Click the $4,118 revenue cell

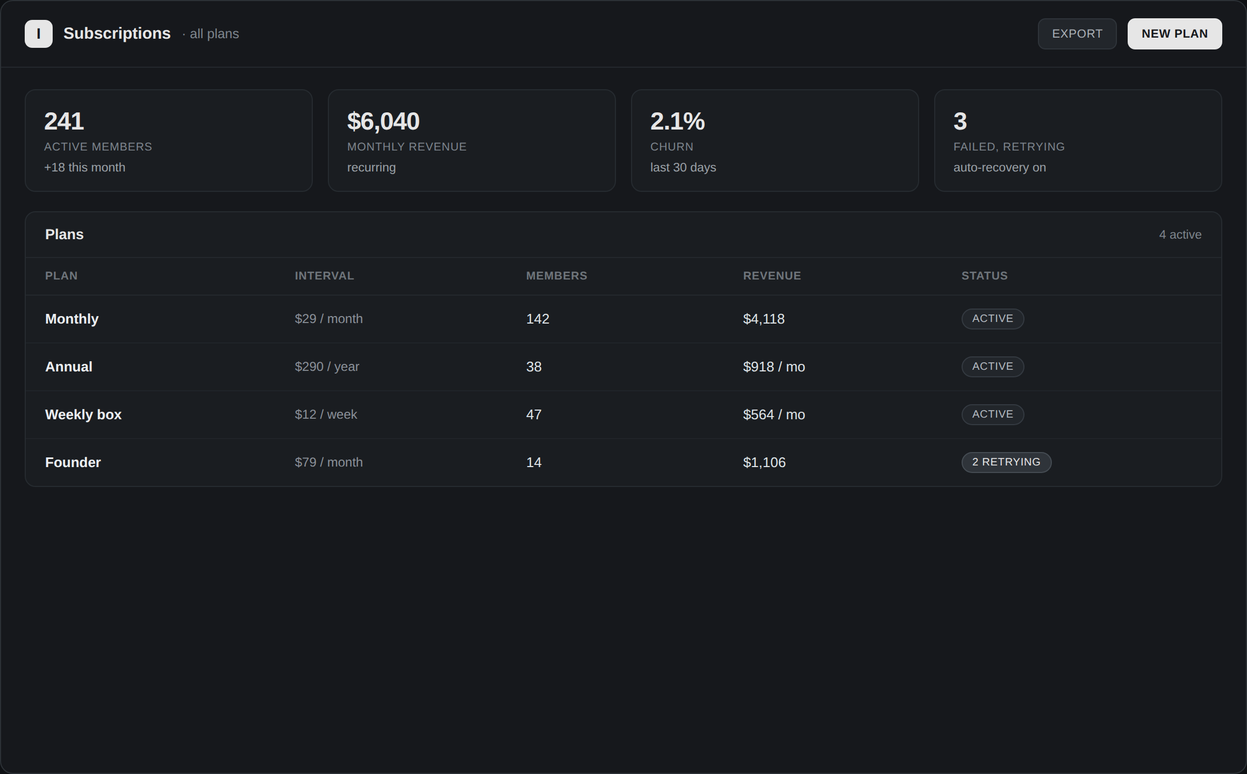coord(764,319)
